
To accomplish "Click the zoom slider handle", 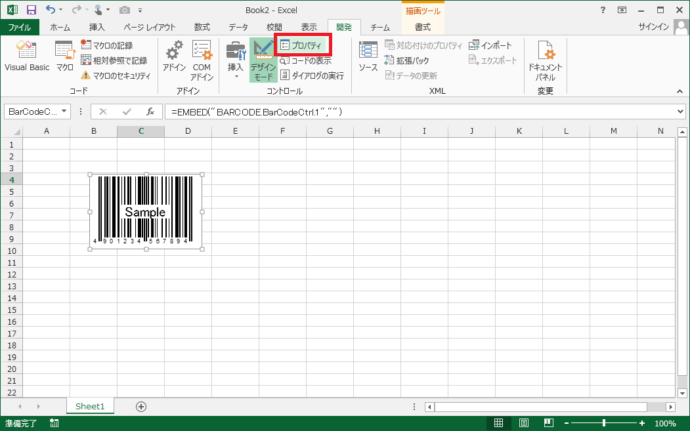I will [604, 423].
